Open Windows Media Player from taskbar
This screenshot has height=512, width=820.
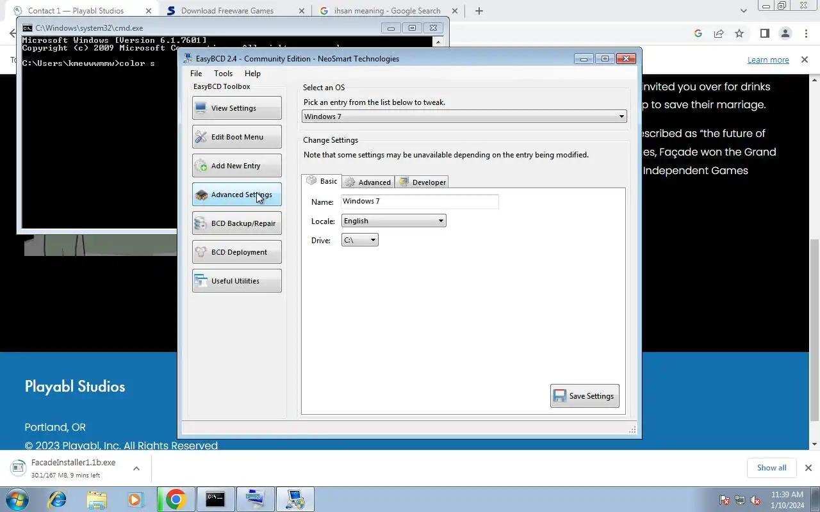click(x=136, y=499)
